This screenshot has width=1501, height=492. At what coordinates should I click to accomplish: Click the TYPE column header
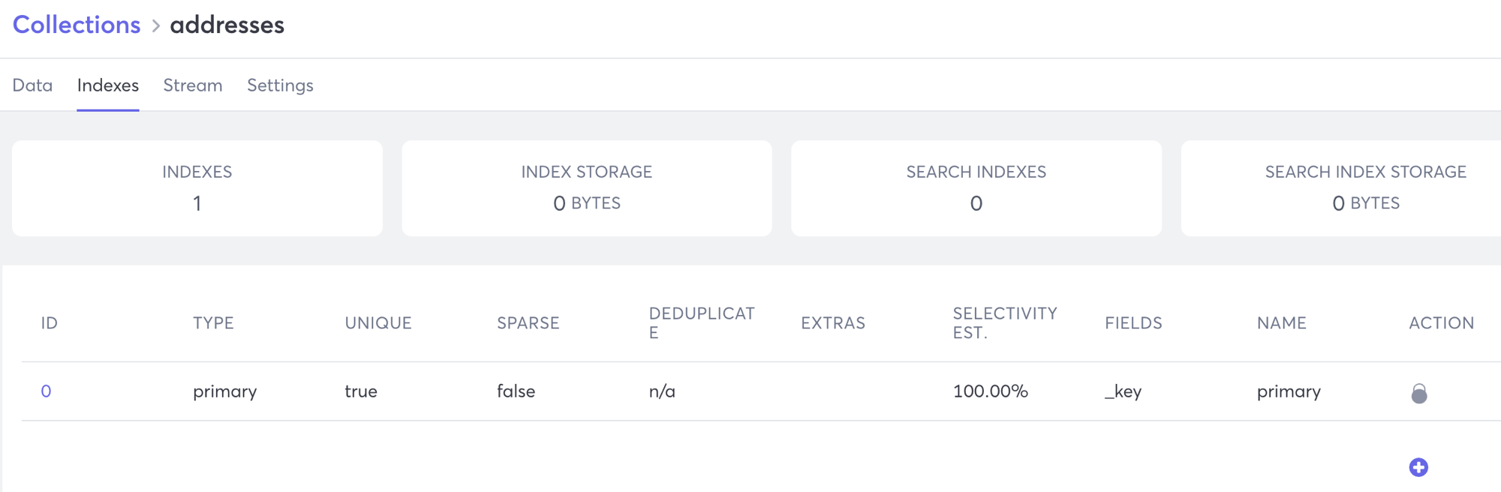[214, 322]
